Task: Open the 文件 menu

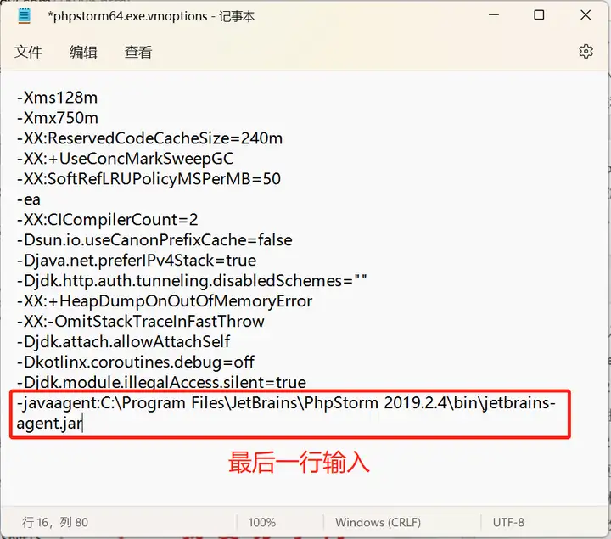Action: [x=28, y=52]
